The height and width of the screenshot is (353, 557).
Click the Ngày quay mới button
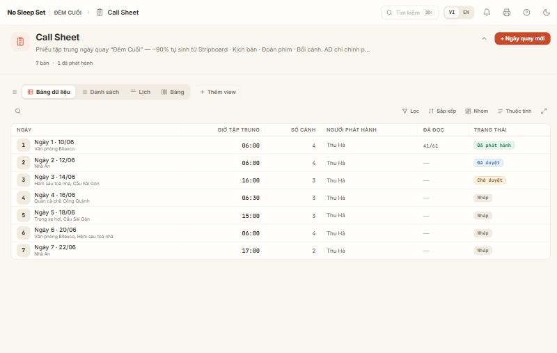tap(522, 38)
